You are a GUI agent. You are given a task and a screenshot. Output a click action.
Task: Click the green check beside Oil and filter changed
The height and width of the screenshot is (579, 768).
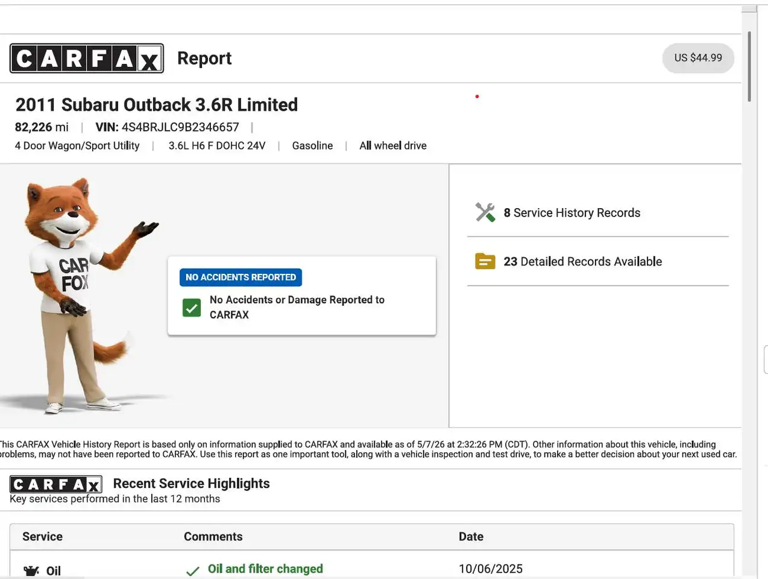pyautogui.click(x=193, y=571)
